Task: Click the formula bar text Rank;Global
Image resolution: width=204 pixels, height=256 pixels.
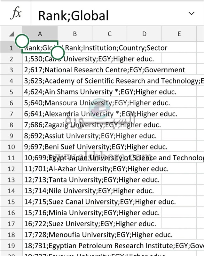Action: pyautogui.click(x=74, y=15)
